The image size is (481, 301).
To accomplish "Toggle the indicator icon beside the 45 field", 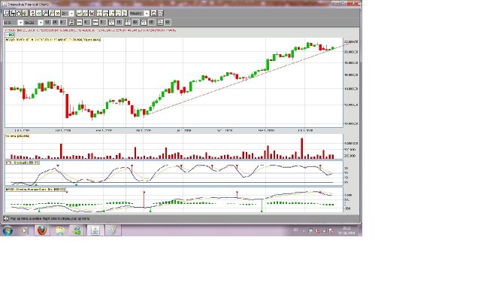I will coord(144,22).
